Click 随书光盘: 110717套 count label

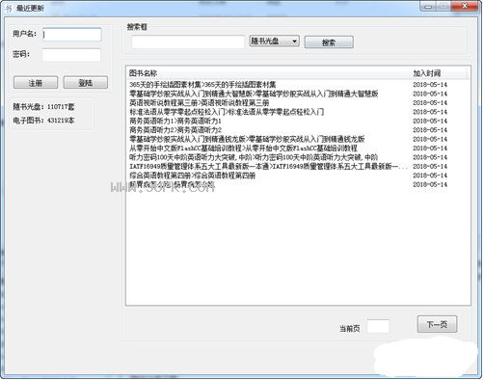pyautogui.click(x=43, y=106)
